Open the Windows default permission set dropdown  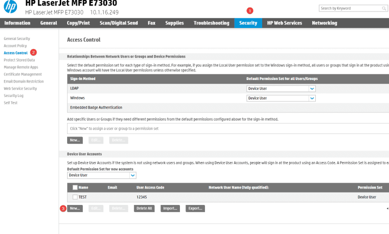click(312, 98)
